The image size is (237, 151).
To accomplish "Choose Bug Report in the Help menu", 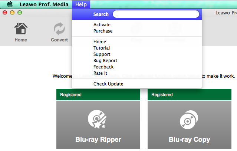I will 137,61.
